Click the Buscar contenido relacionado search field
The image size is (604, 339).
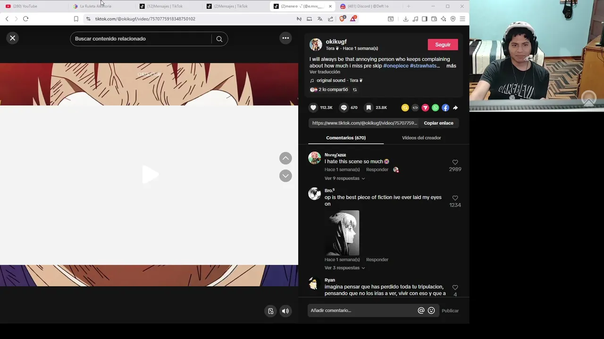click(142, 39)
